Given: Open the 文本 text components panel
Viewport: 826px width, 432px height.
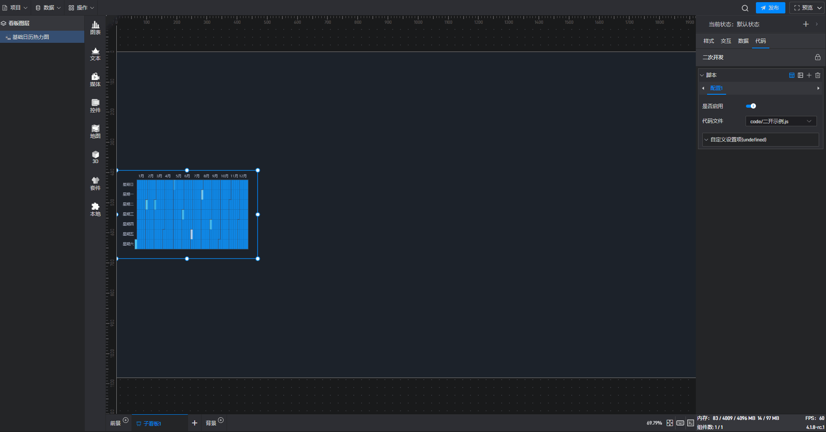Looking at the screenshot, I should coord(95,54).
